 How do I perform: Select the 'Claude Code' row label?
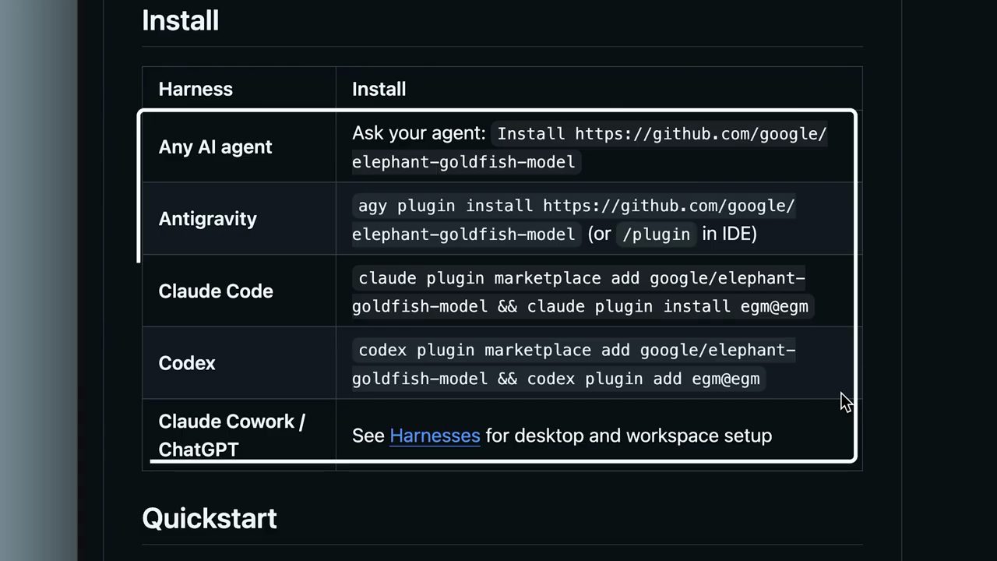coord(216,291)
